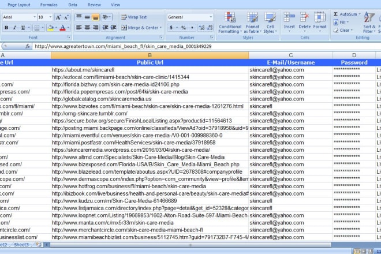Click the red font color swatch

[x=62, y=28]
